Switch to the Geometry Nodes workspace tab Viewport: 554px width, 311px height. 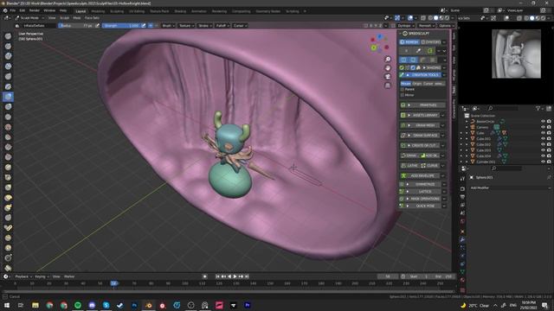(x=268, y=11)
